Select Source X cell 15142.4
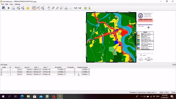Viewport: 176px width, 99px height. 18,72
